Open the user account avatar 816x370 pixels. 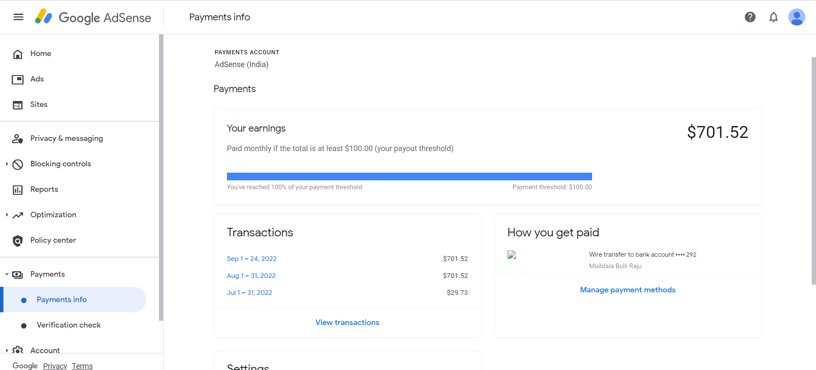coord(796,17)
